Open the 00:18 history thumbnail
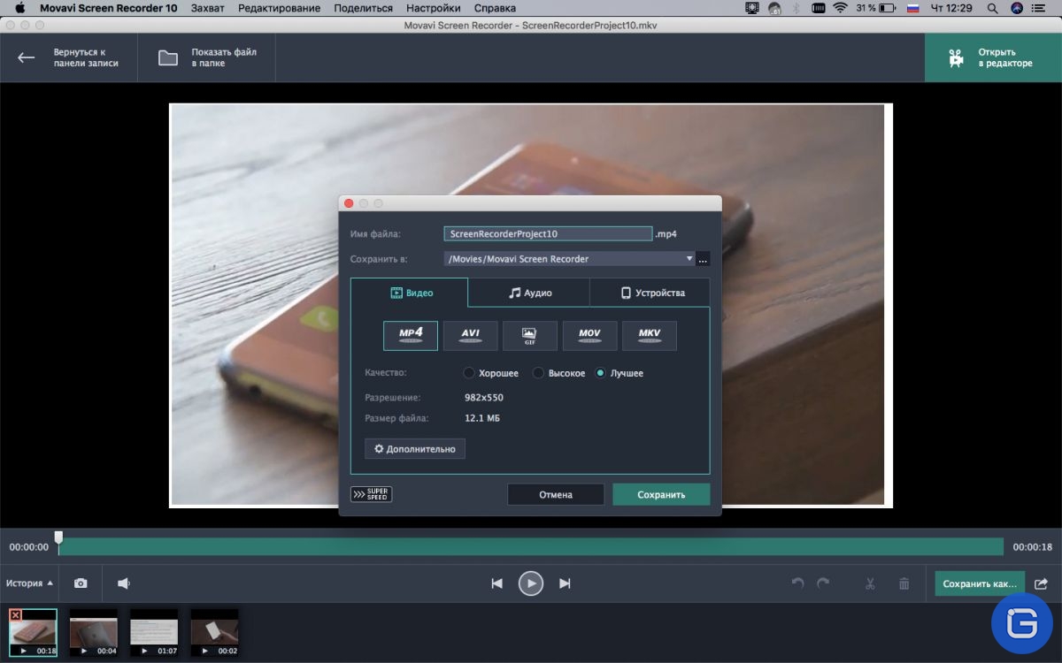1062x663 pixels. click(33, 632)
